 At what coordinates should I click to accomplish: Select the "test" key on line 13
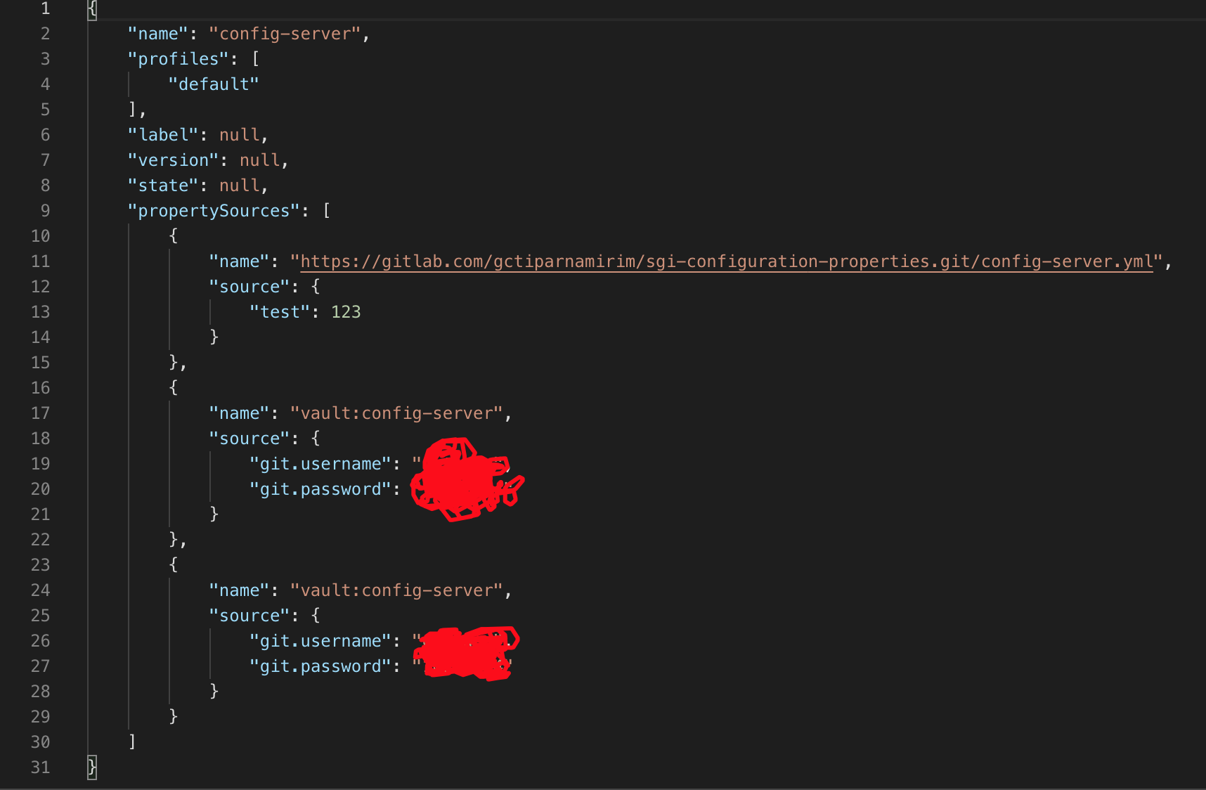pos(279,311)
